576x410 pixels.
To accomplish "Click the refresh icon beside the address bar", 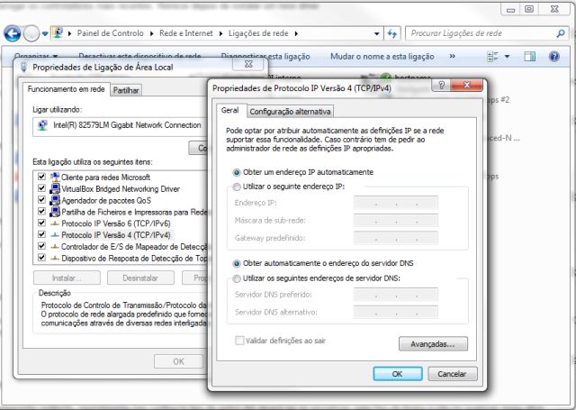I will point(391,34).
